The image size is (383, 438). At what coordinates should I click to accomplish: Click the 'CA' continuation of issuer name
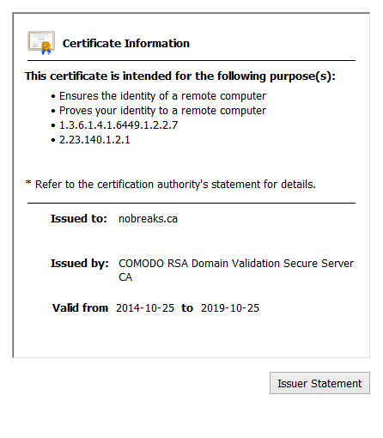125,277
